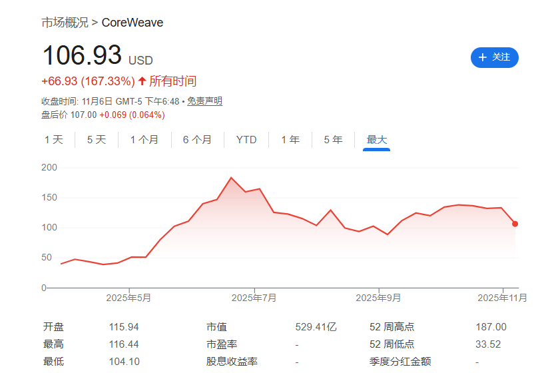Screen dimensions: 546x381
Task: Click the chart peak near 2025年7月
Action: (231, 178)
